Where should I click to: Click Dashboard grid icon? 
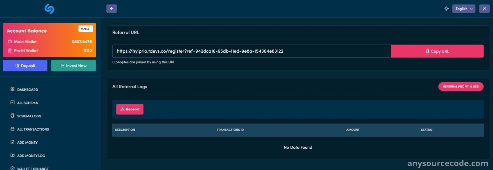(12, 89)
